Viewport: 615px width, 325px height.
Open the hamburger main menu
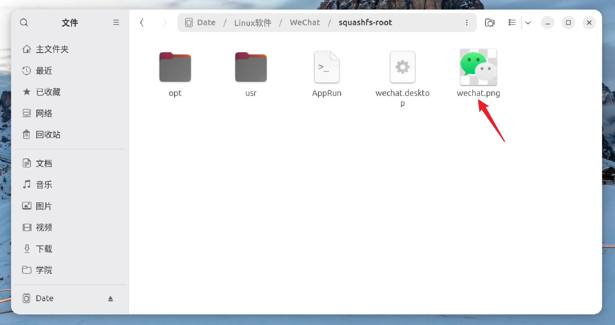116,22
